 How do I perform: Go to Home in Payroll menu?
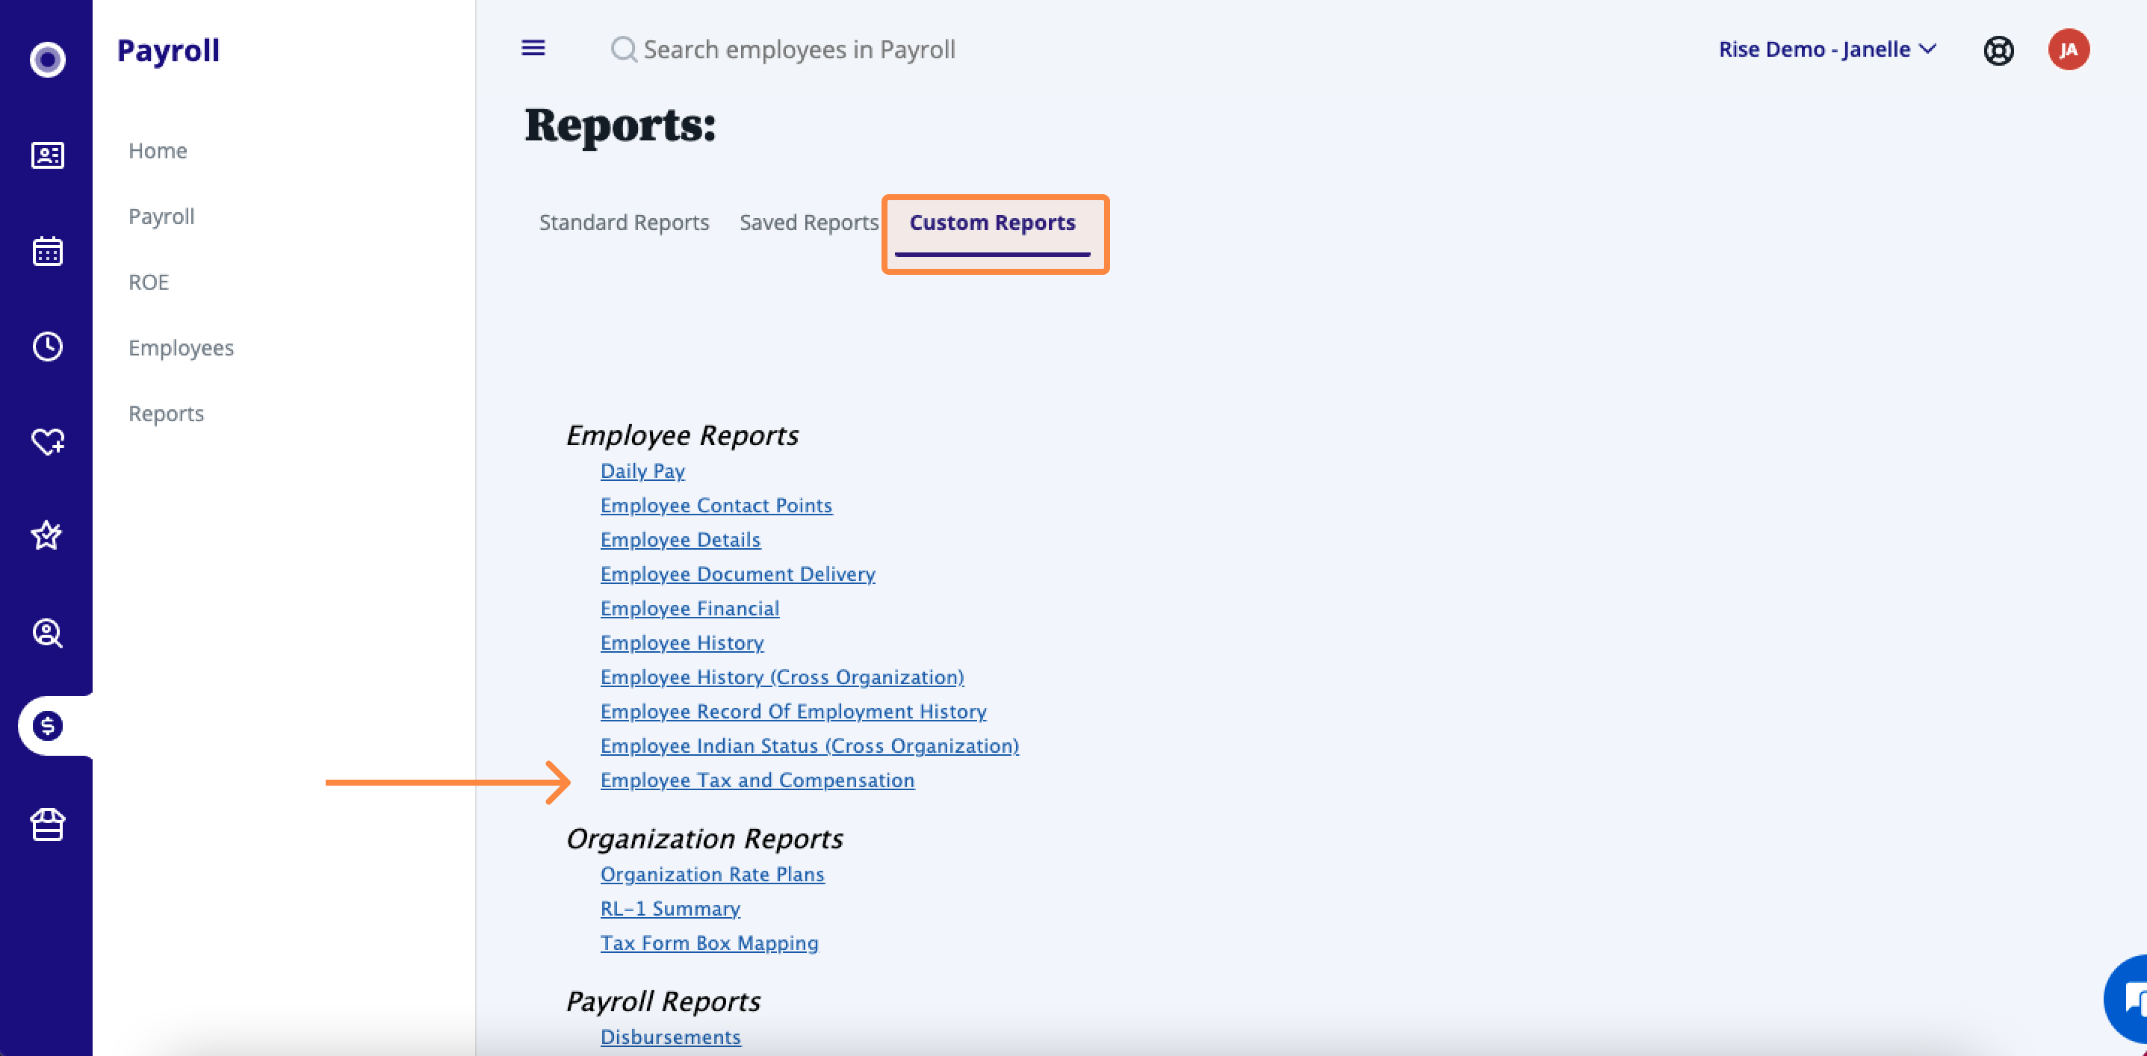pos(158,151)
